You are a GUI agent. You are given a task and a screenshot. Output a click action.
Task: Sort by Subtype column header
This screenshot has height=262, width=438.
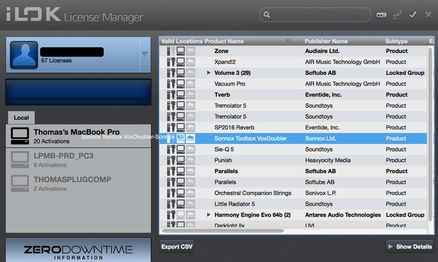click(x=396, y=41)
